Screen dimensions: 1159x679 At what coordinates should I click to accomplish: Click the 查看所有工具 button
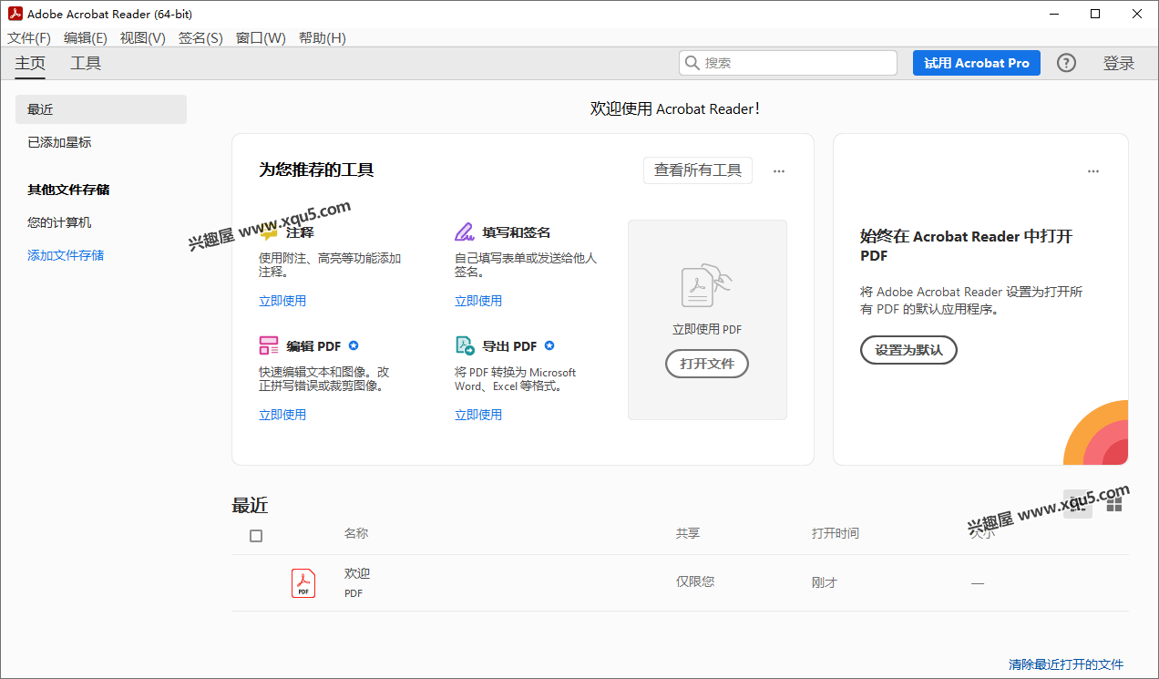tap(698, 170)
